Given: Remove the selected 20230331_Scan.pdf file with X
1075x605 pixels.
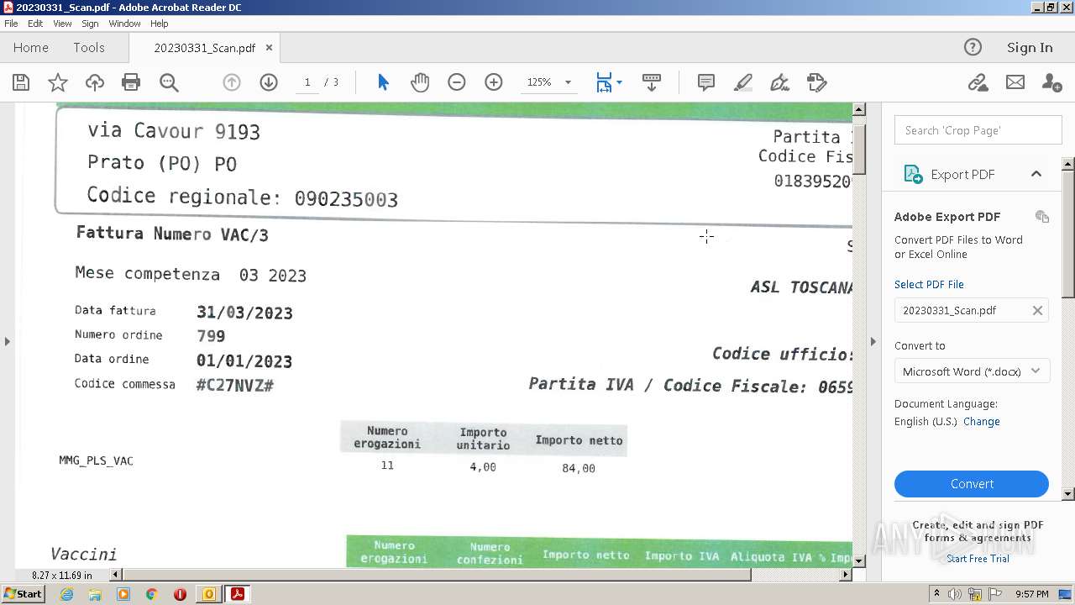Looking at the screenshot, I should point(1037,311).
